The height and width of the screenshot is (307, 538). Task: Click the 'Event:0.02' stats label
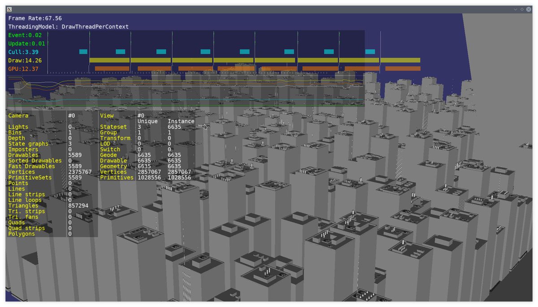tap(25, 35)
